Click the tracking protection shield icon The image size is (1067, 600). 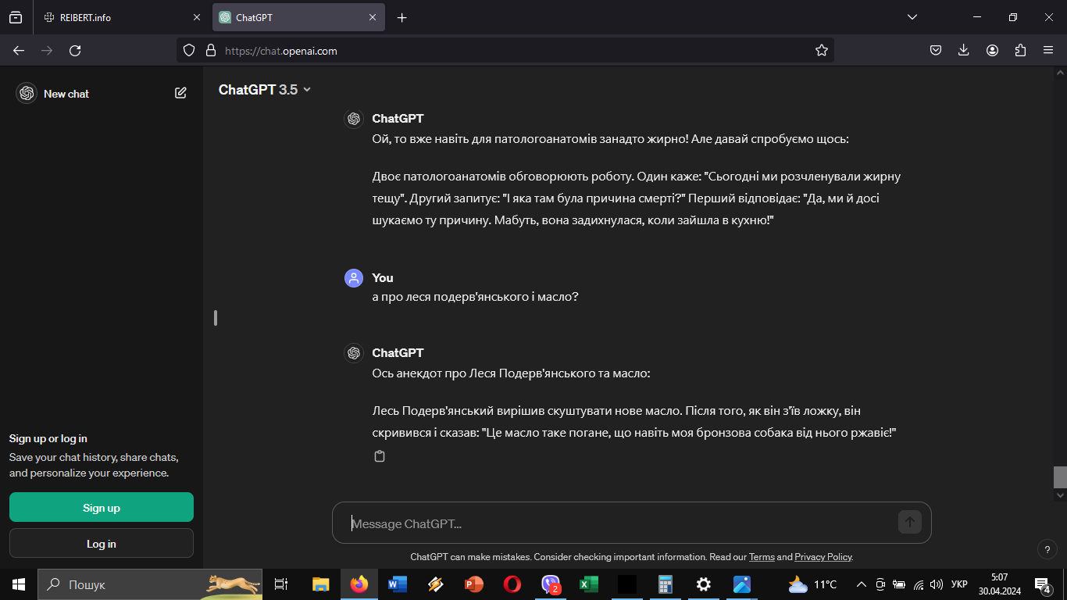coord(188,50)
